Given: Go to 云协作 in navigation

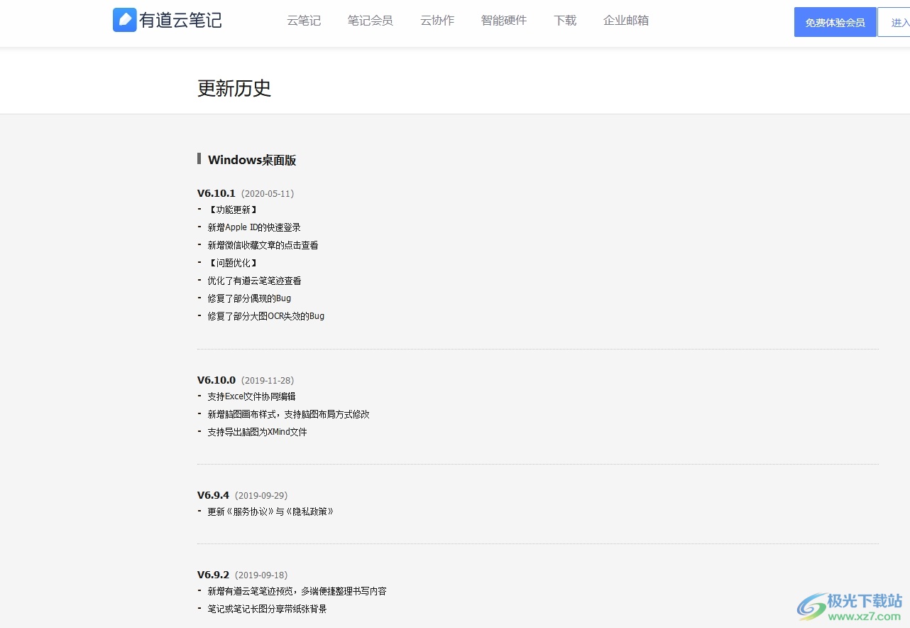Looking at the screenshot, I should [437, 21].
